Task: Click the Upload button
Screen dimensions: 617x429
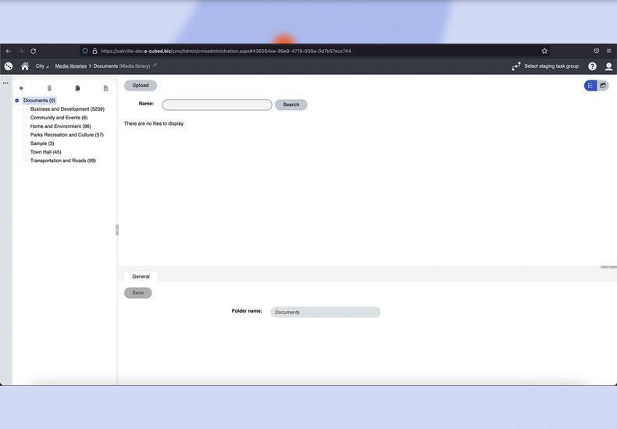Action: pyautogui.click(x=141, y=86)
